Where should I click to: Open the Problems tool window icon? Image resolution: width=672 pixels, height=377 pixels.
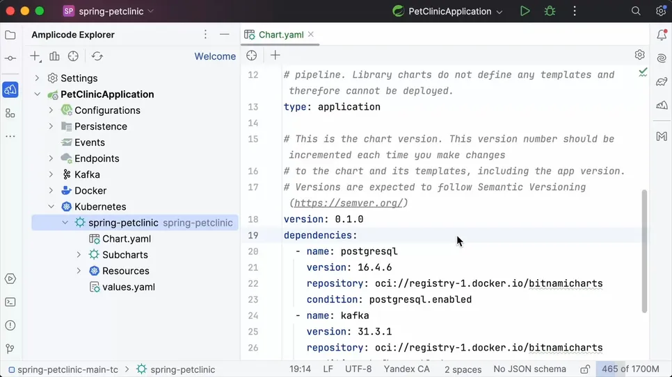click(10, 325)
